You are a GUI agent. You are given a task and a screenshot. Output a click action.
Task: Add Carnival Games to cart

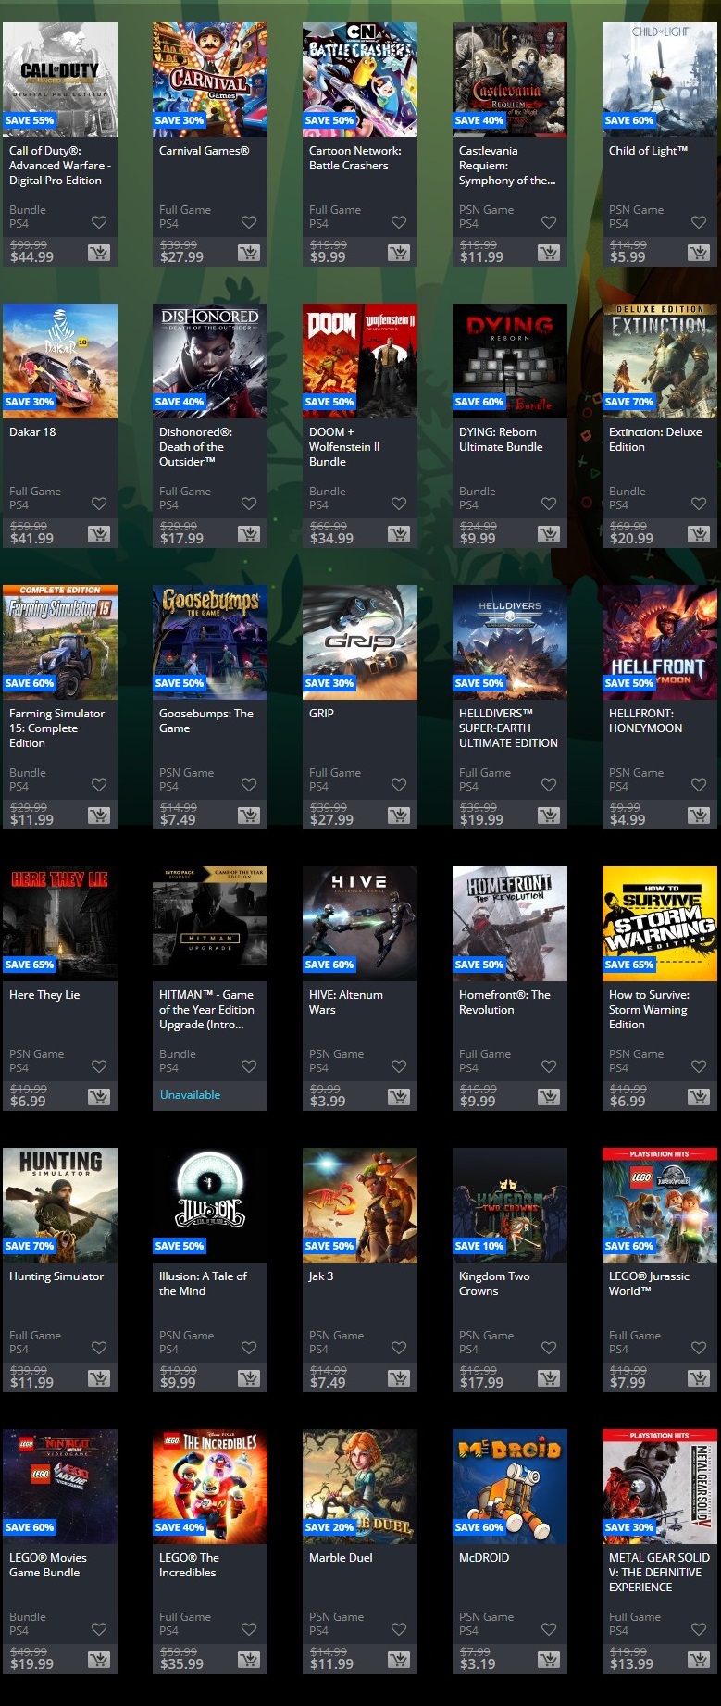[x=248, y=252]
